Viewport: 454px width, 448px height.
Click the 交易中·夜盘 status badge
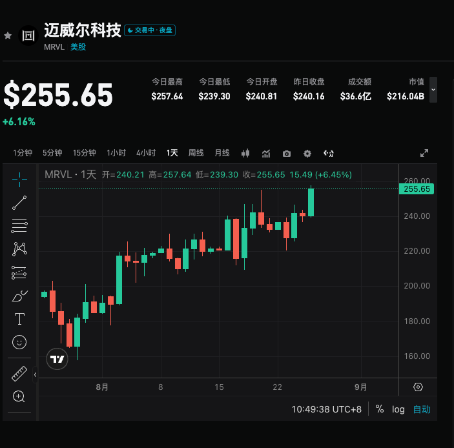click(x=150, y=30)
